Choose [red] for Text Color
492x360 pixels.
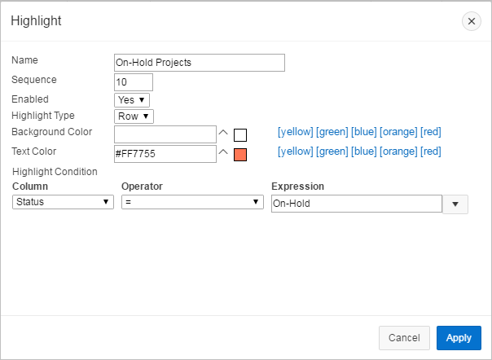(x=431, y=151)
